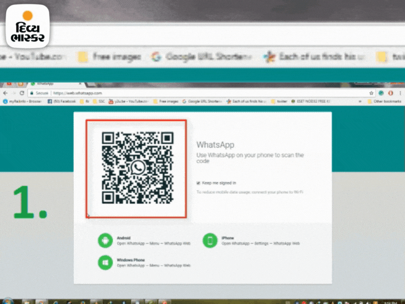Click the WhatsApp QR code
Image resolution: width=405 pixels, height=304 pixels.
click(138, 168)
